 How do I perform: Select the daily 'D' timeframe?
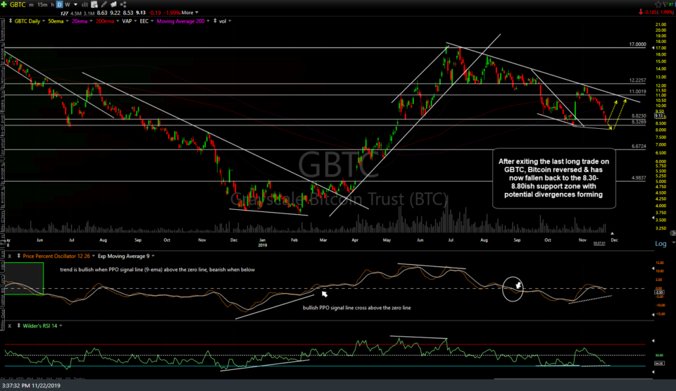59,5
